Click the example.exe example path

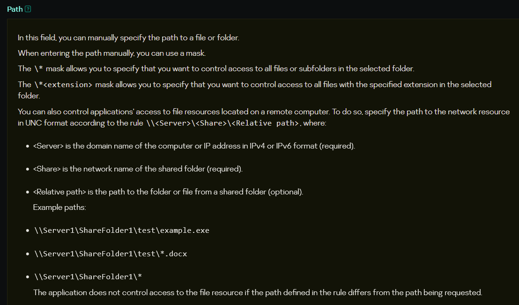(121, 231)
